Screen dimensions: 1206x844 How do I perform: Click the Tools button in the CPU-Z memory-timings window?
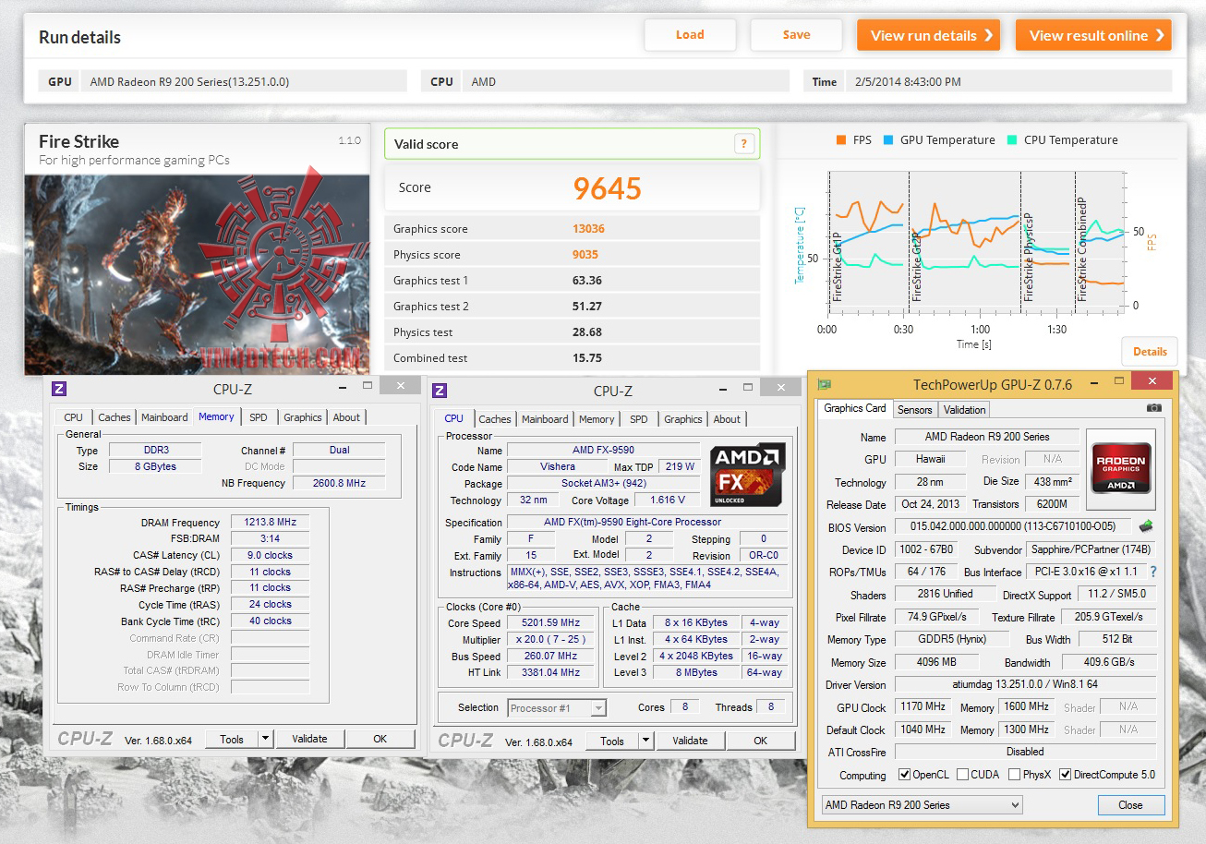click(232, 739)
